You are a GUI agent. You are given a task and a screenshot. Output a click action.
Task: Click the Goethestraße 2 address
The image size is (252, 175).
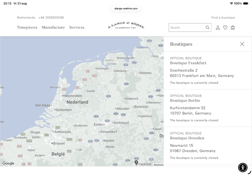[184, 71]
